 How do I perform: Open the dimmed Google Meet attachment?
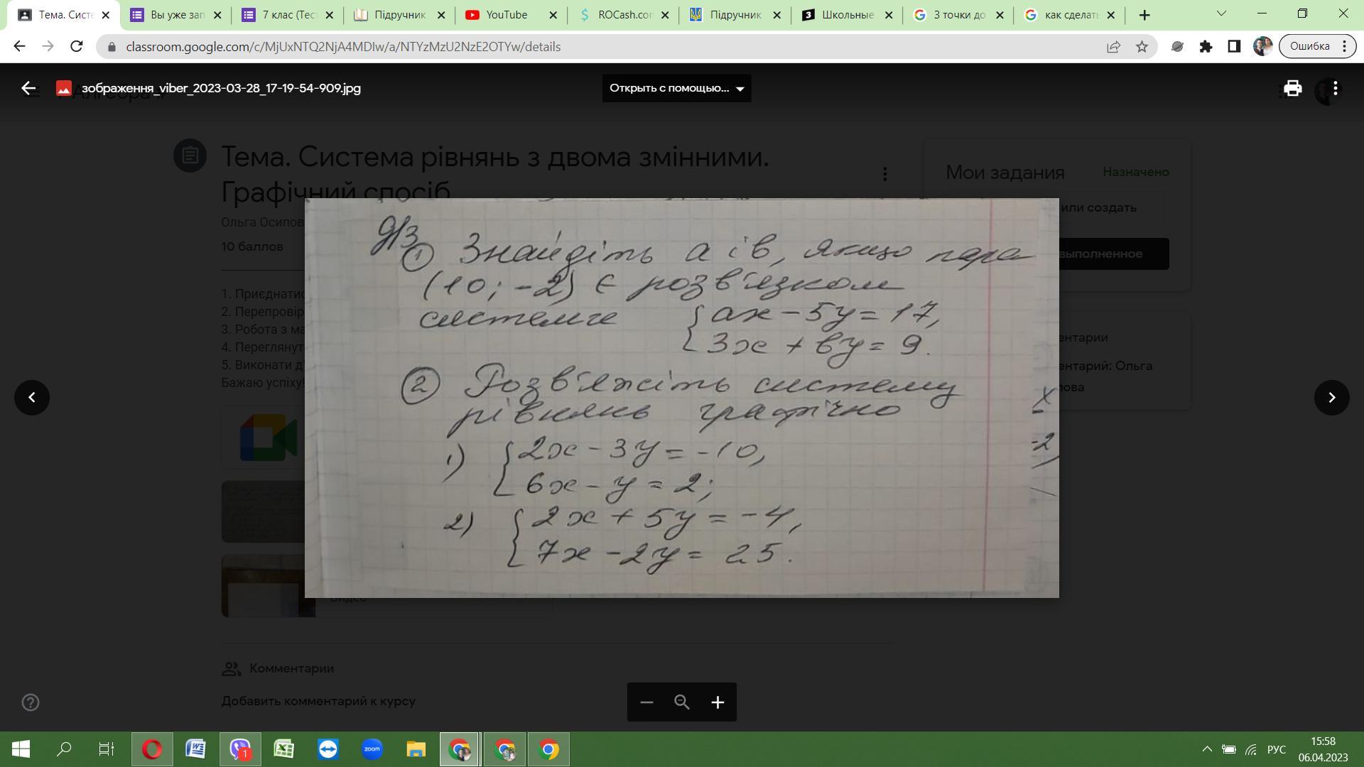tap(264, 437)
